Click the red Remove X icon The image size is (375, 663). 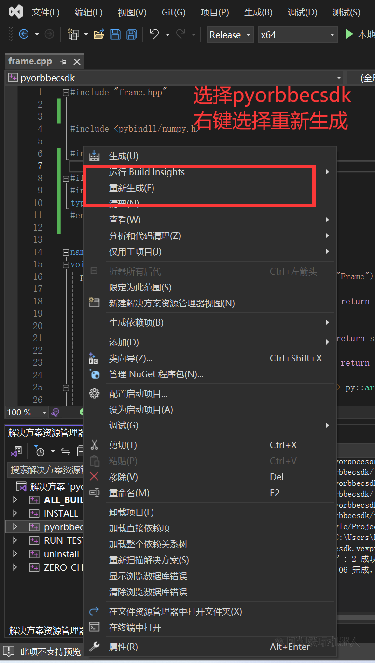[x=94, y=477]
